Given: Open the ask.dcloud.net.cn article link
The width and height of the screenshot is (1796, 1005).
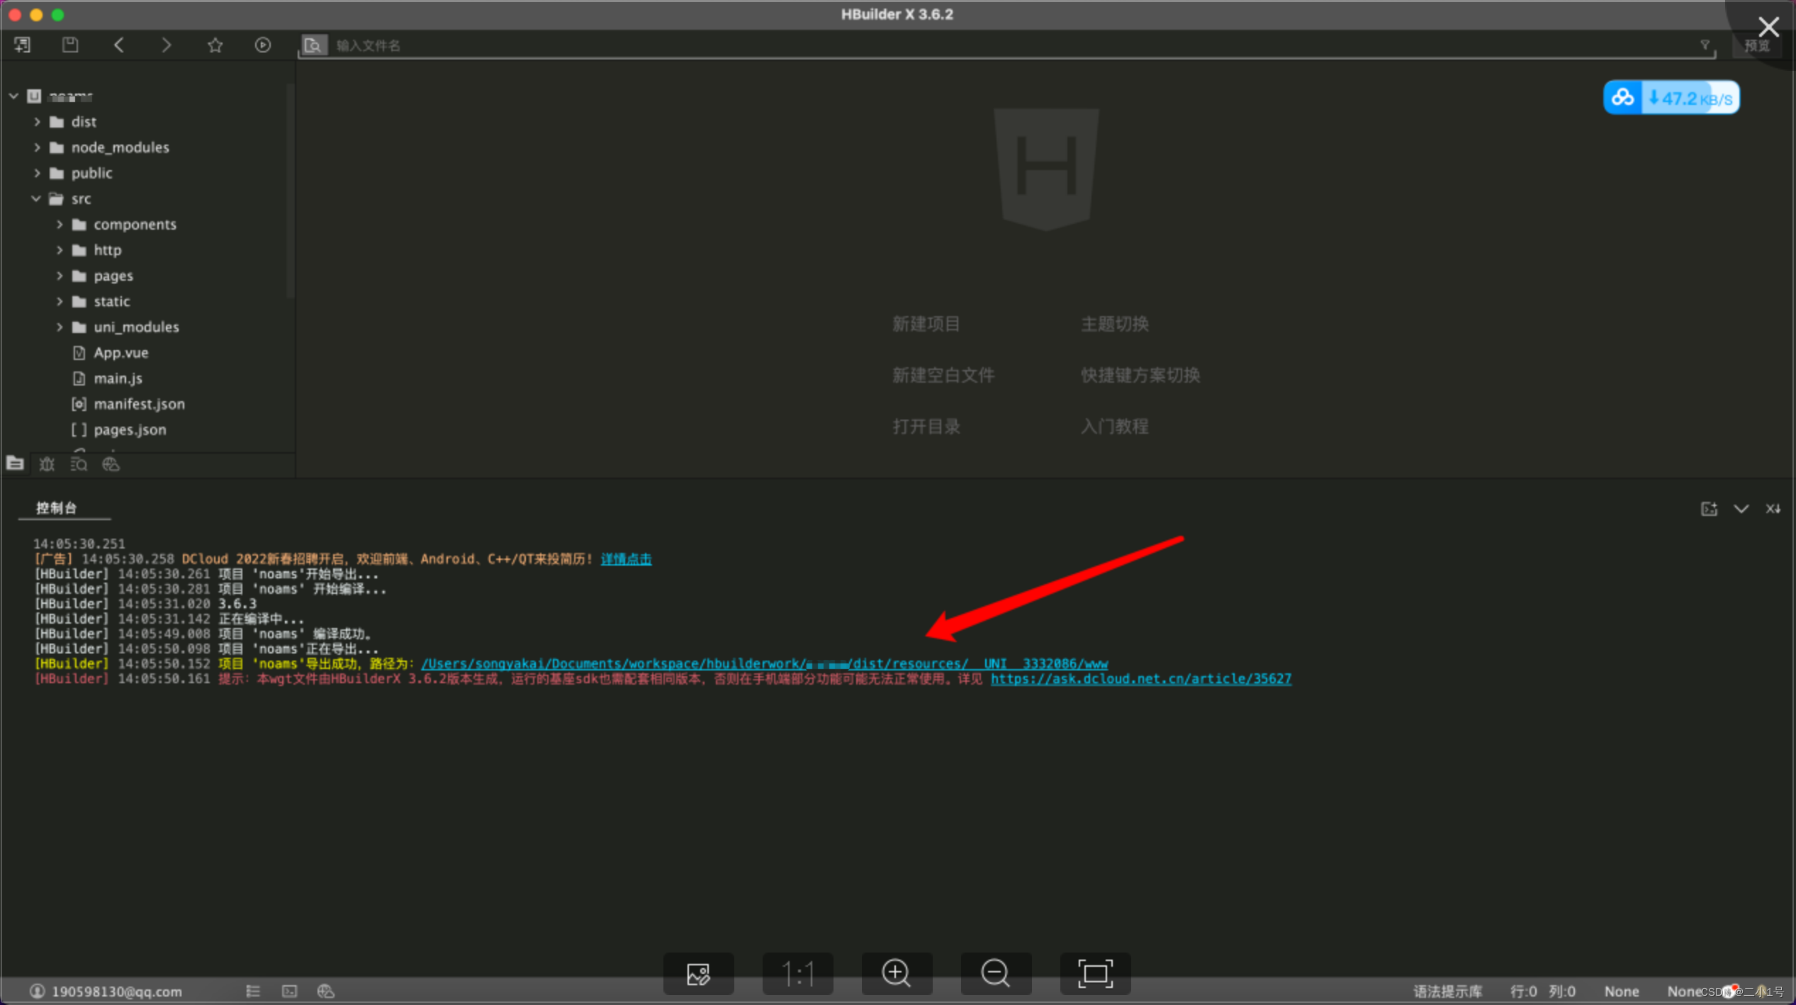Looking at the screenshot, I should coord(1140,679).
